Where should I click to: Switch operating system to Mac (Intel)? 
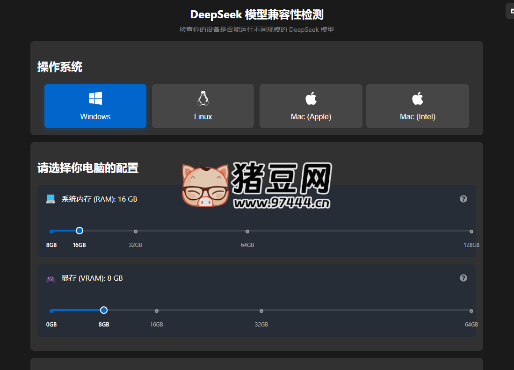pyautogui.click(x=417, y=106)
